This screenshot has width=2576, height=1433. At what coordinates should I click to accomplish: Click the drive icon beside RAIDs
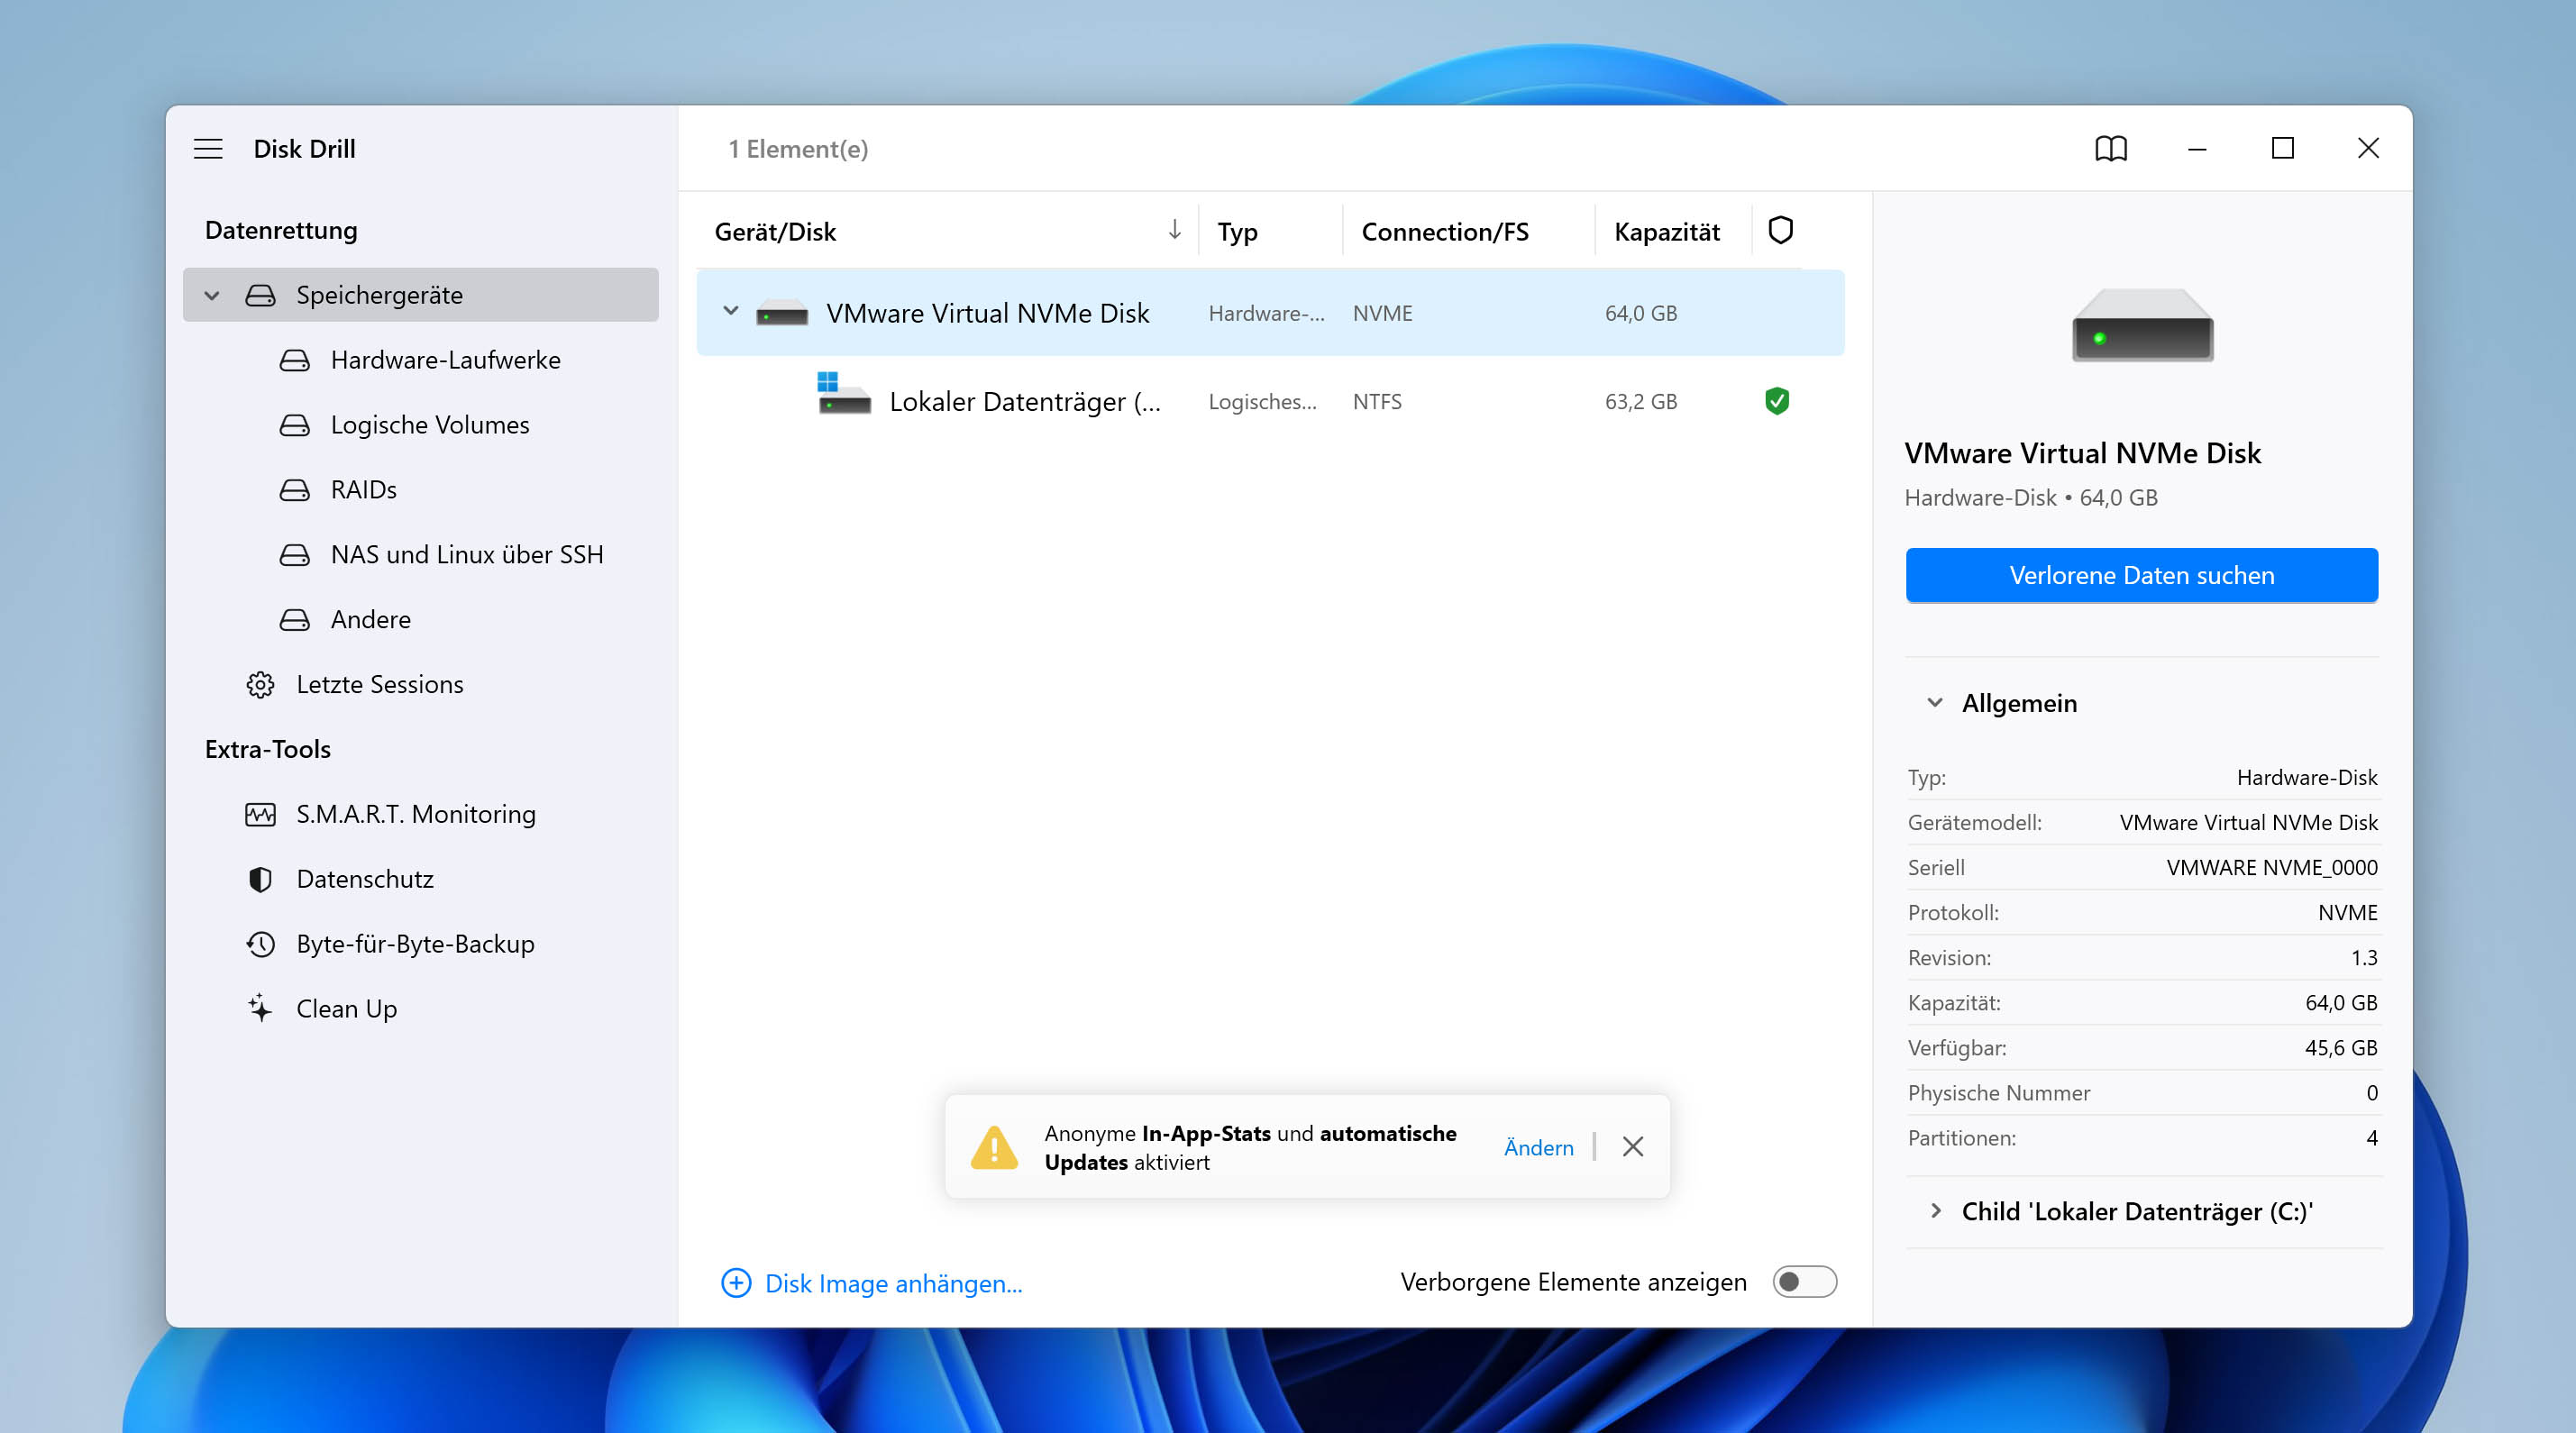point(294,490)
